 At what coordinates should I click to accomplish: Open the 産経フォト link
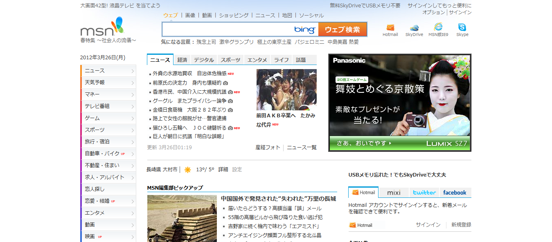(268, 147)
